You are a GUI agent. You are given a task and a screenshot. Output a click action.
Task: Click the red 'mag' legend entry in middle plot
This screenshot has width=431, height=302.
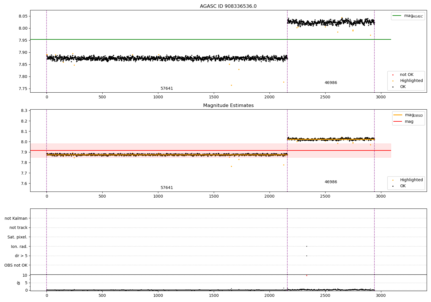pos(403,122)
